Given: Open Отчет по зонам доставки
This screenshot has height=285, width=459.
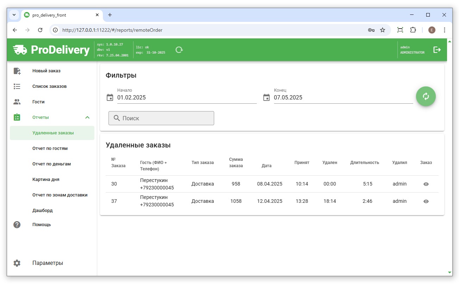Looking at the screenshot, I should (x=60, y=195).
